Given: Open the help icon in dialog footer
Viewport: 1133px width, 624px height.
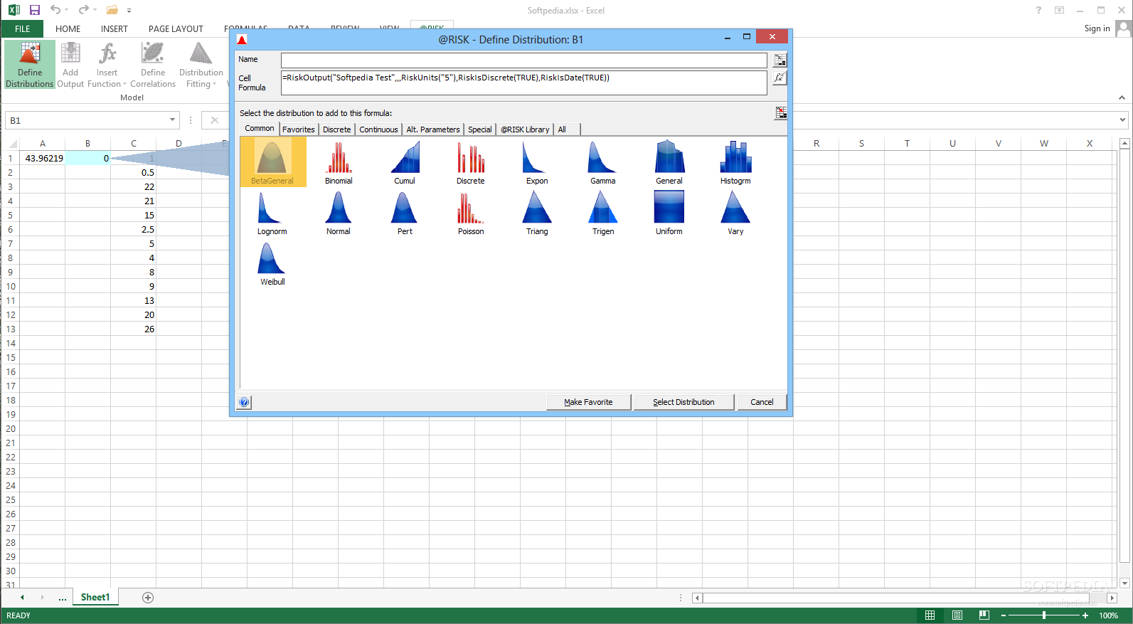Looking at the screenshot, I should (244, 402).
